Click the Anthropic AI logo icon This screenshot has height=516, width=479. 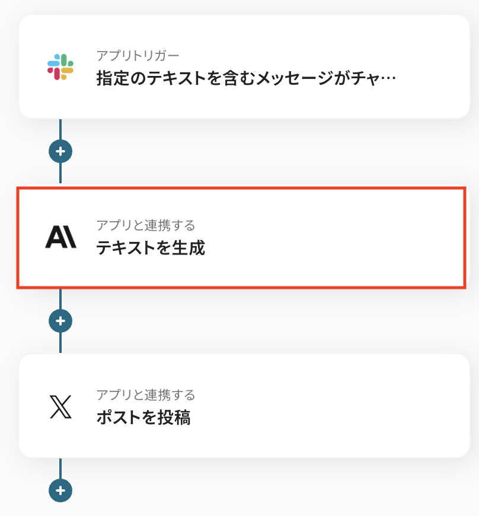(x=60, y=237)
